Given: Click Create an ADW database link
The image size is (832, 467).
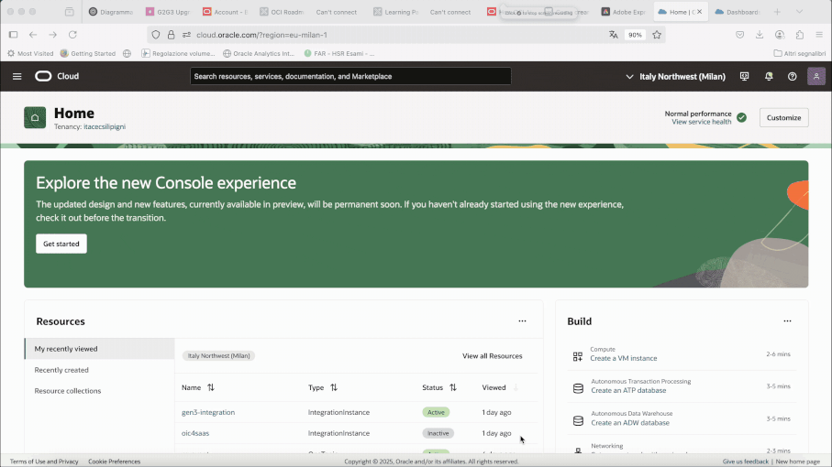Looking at the screenshot, I should coord(630,423).
